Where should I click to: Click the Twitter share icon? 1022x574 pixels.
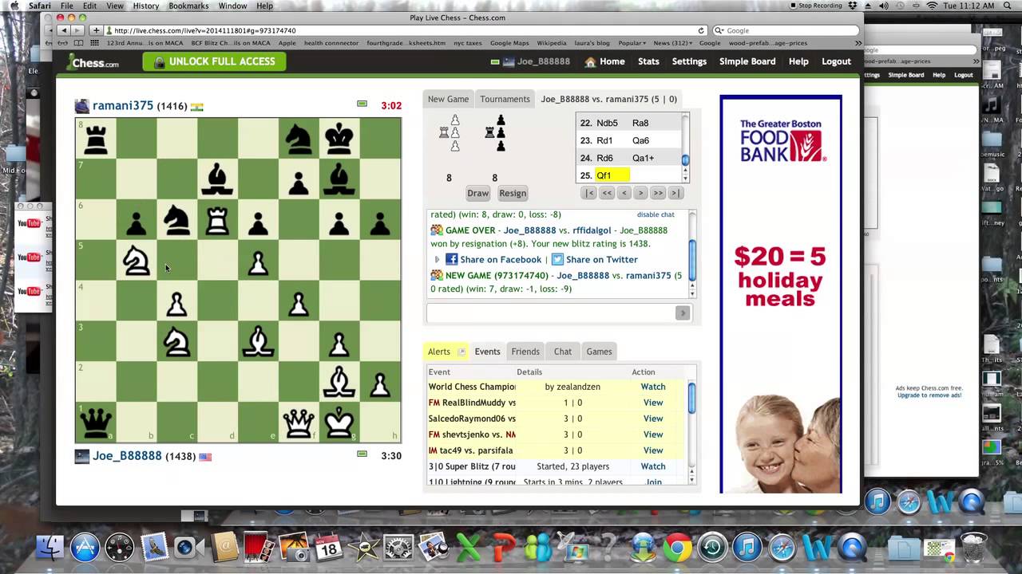pos(557,260)
